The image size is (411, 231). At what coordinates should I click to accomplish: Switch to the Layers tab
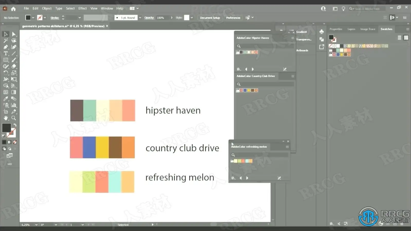(351, 29)
